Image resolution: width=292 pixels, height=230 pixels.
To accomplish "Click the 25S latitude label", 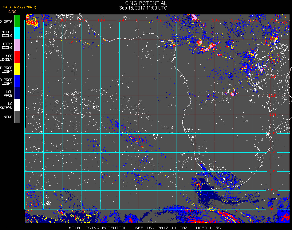I will pyautogui.click(x=273, y=152).
